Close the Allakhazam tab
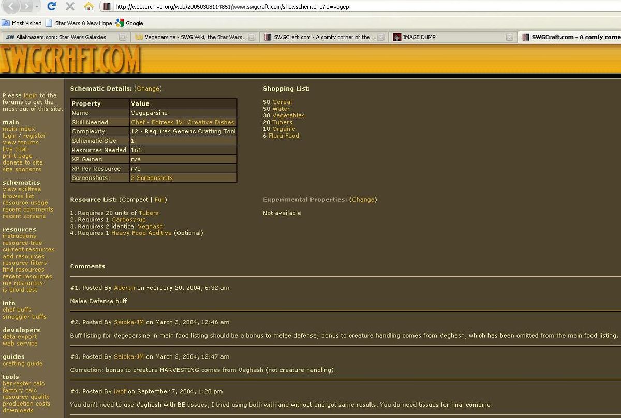Image resolution: width=621 pixels, height=418 pixels. (x=123, y=37)
